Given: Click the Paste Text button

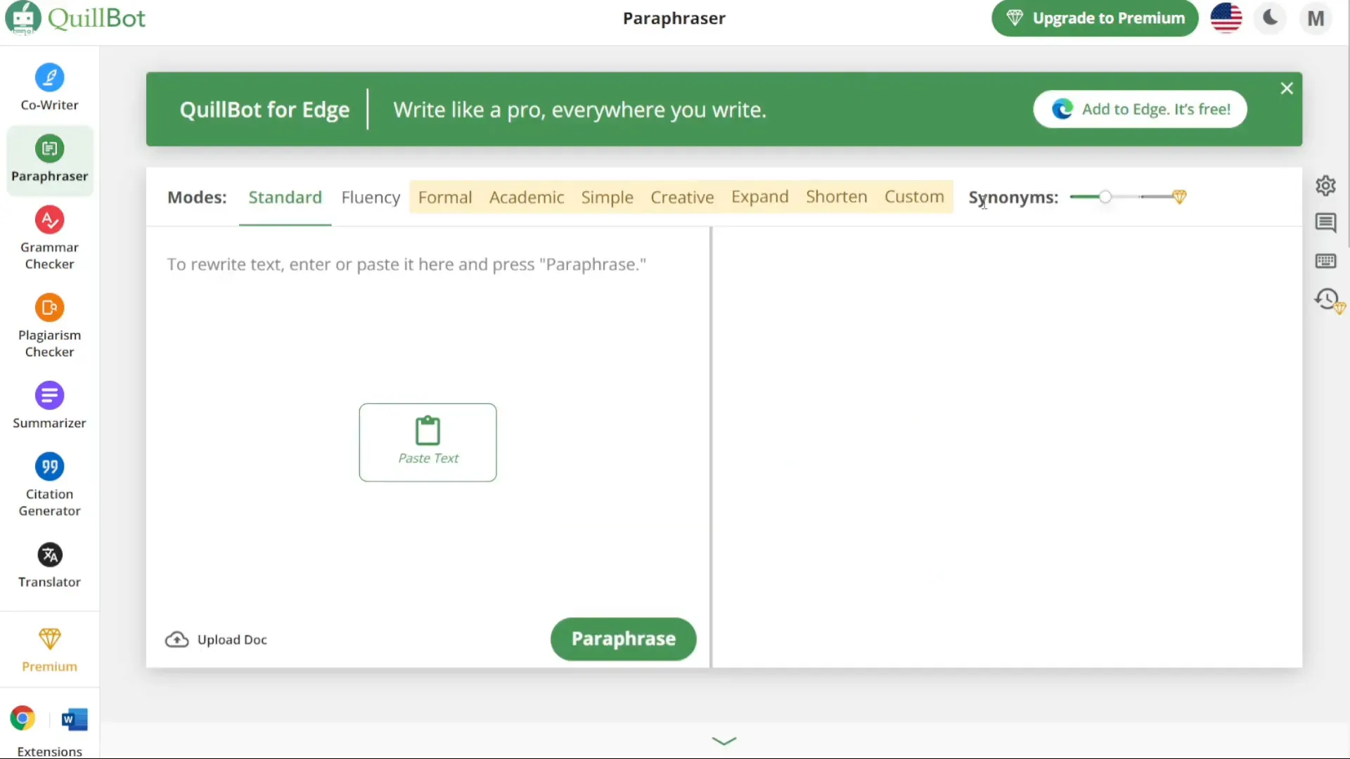Looking at the screenshot, I should coord(427,442).
